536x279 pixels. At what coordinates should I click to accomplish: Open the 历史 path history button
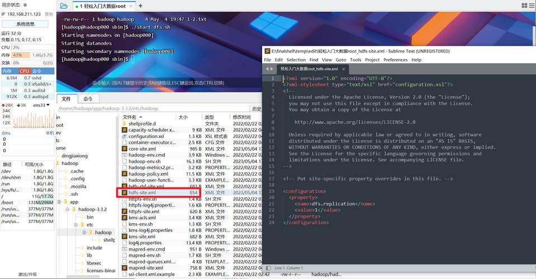point(257,108)
